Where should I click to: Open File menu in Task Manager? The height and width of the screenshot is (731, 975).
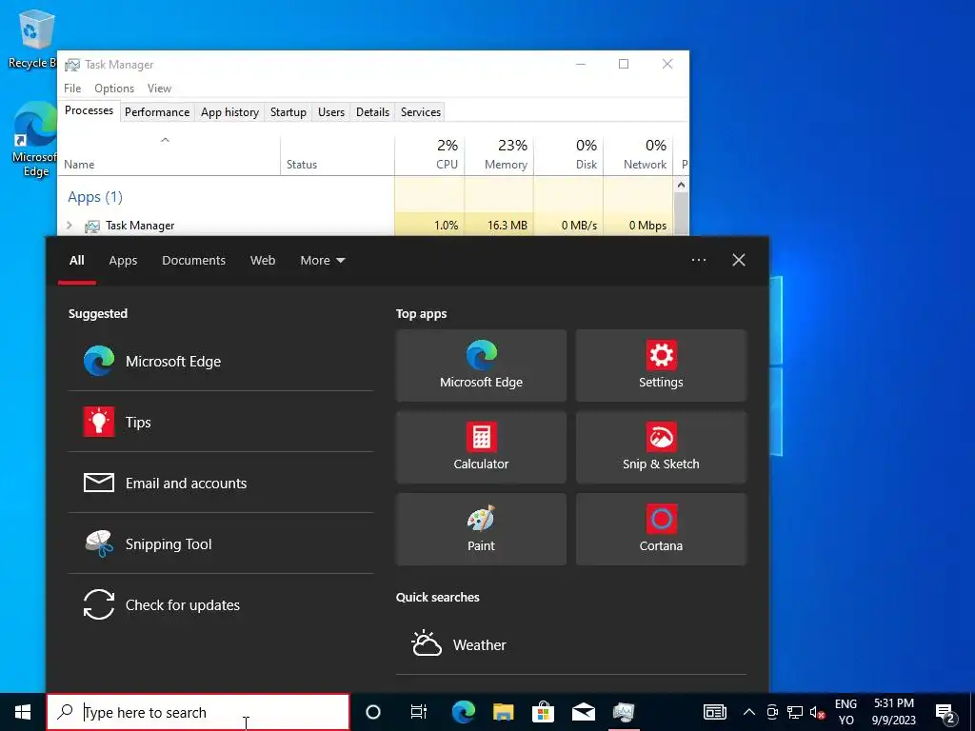point(72,89)
